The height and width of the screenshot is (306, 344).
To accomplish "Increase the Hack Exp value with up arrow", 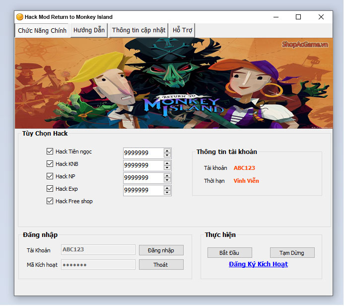I will pos(167,188).
